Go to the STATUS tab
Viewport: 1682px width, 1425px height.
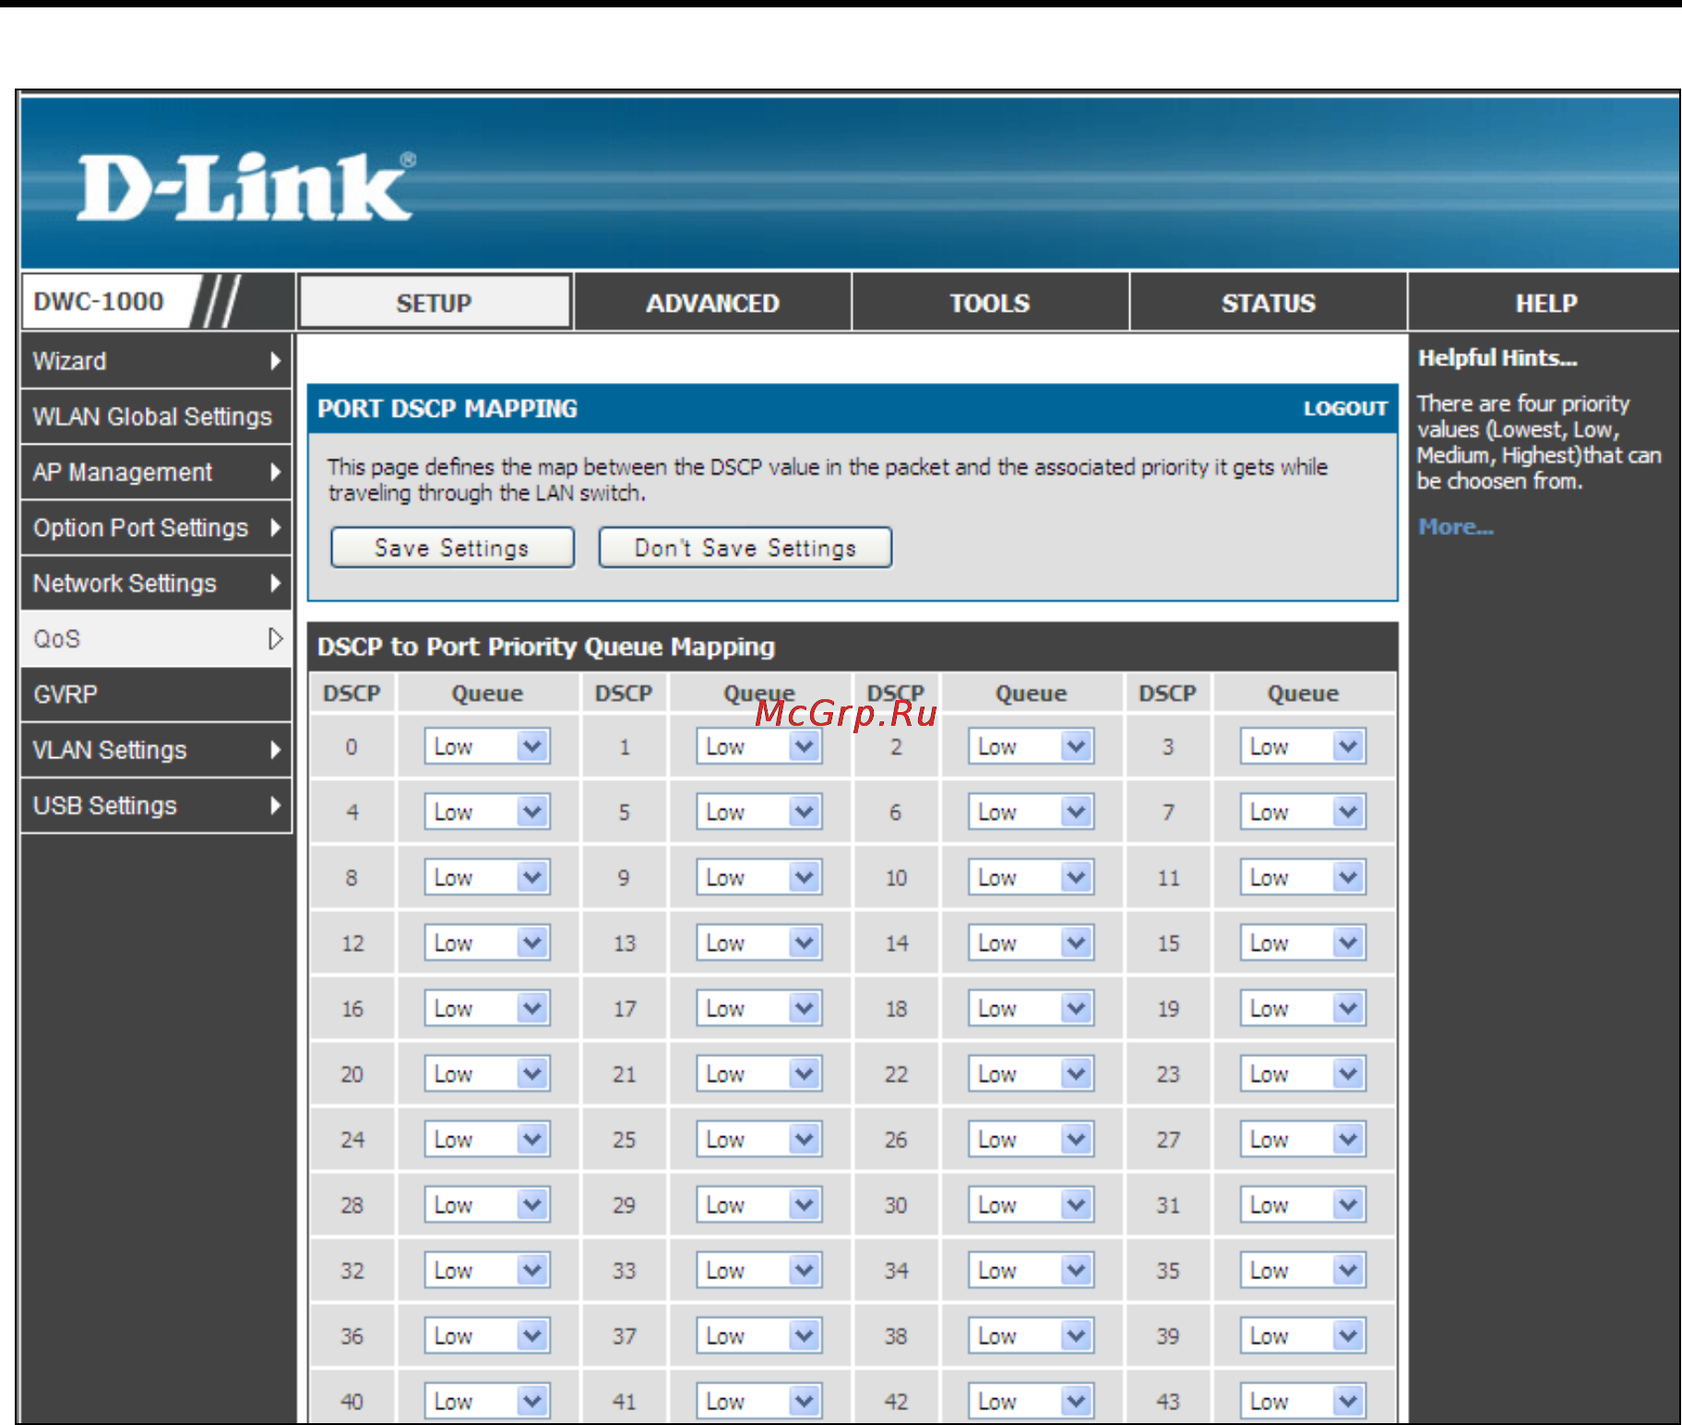click(1269, 303)
